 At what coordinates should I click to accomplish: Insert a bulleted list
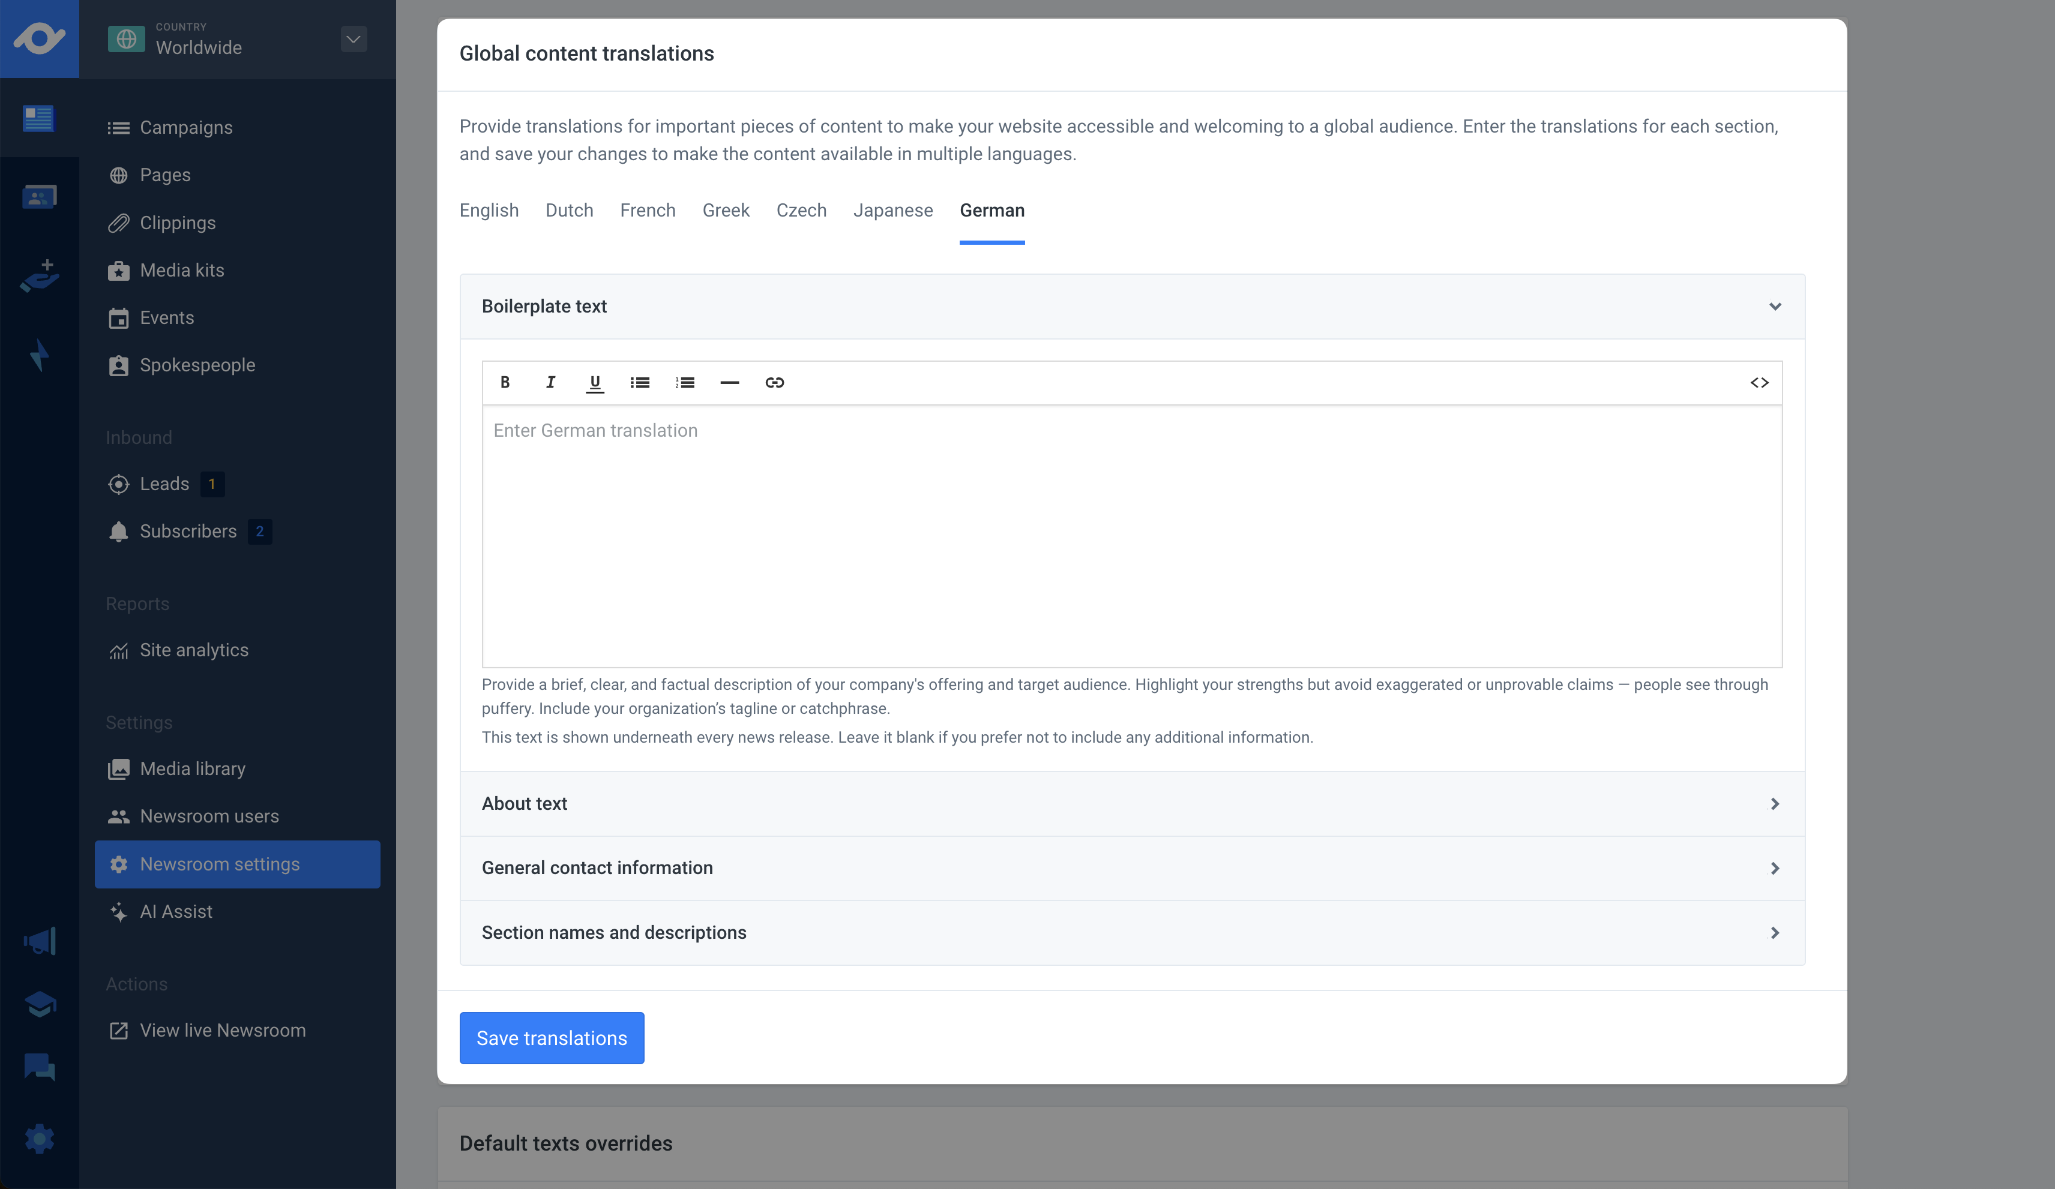point(640,382)
